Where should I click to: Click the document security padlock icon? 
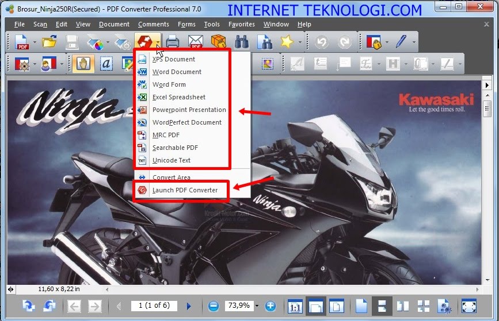(374, 42)
